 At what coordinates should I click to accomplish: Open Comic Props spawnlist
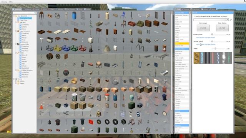(x=23, y=20)
